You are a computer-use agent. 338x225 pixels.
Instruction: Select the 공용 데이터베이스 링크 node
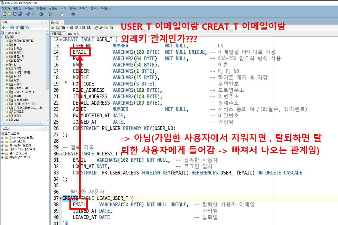pyautogui.click(x=28, y=108)
